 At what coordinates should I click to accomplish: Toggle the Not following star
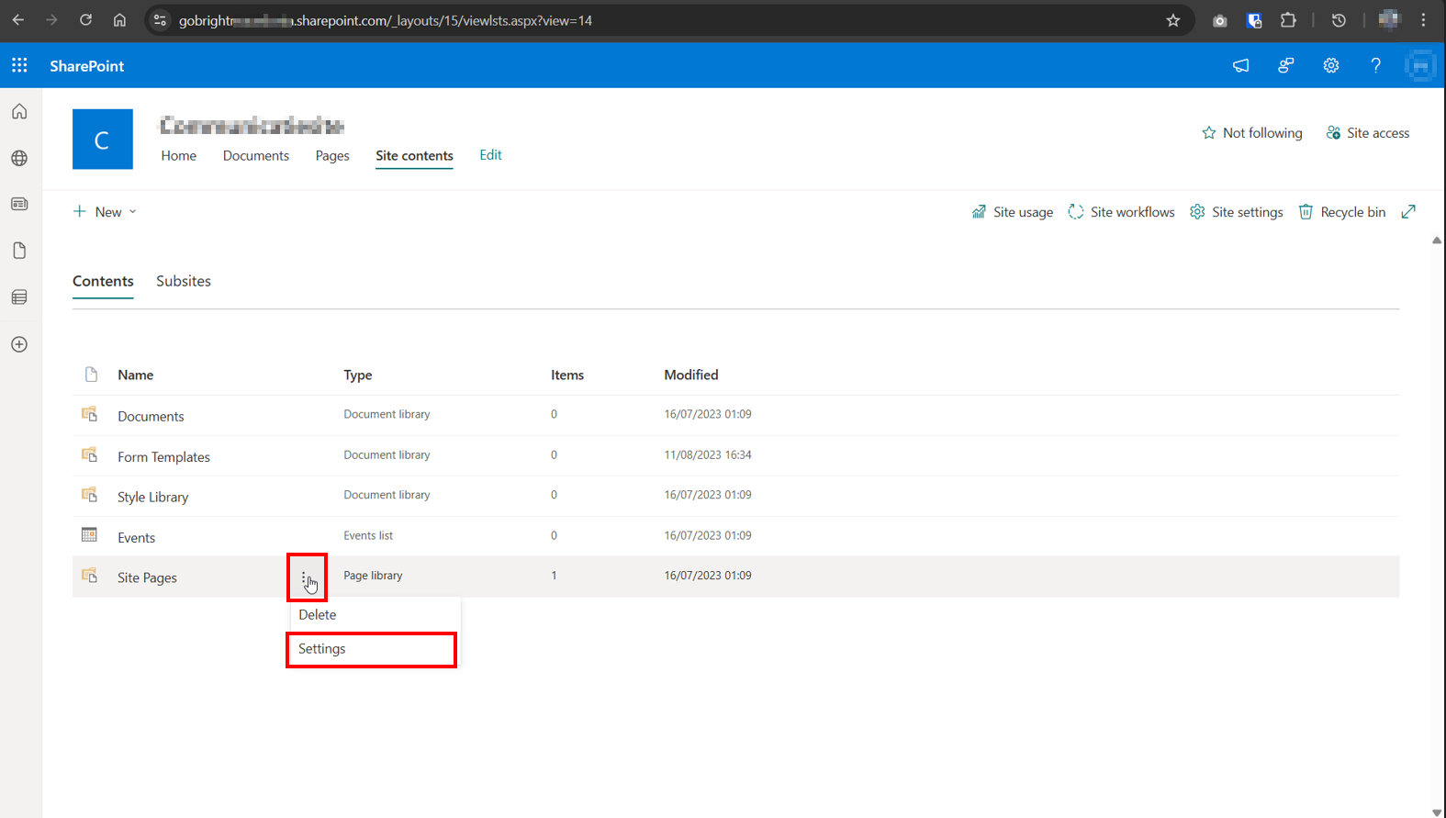(1251, 133)
